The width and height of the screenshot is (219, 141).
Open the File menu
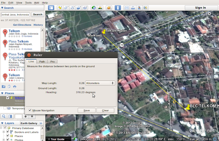pyautogui.click(x=3, y=3)
